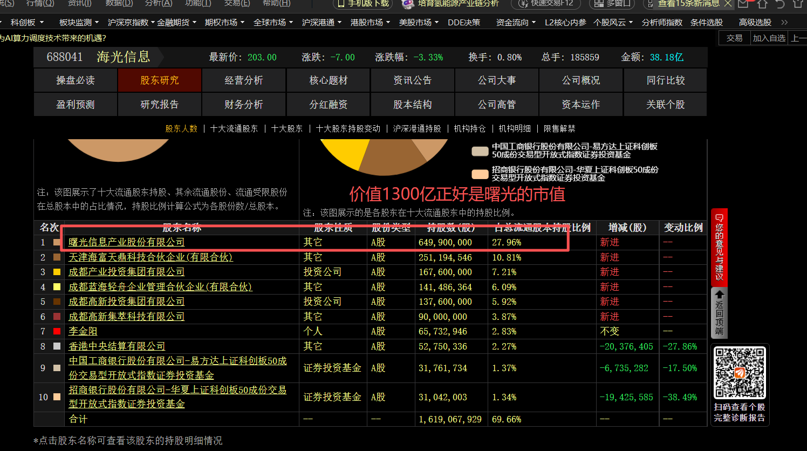Open the 核心题材 tab
807x451 pixels.
329,80
